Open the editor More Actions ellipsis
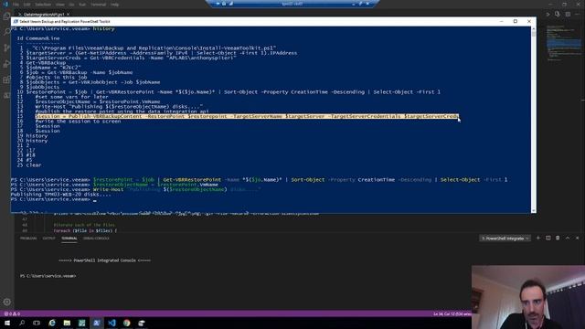This screenshot has width=585, height=329. (x=578, y=15)
